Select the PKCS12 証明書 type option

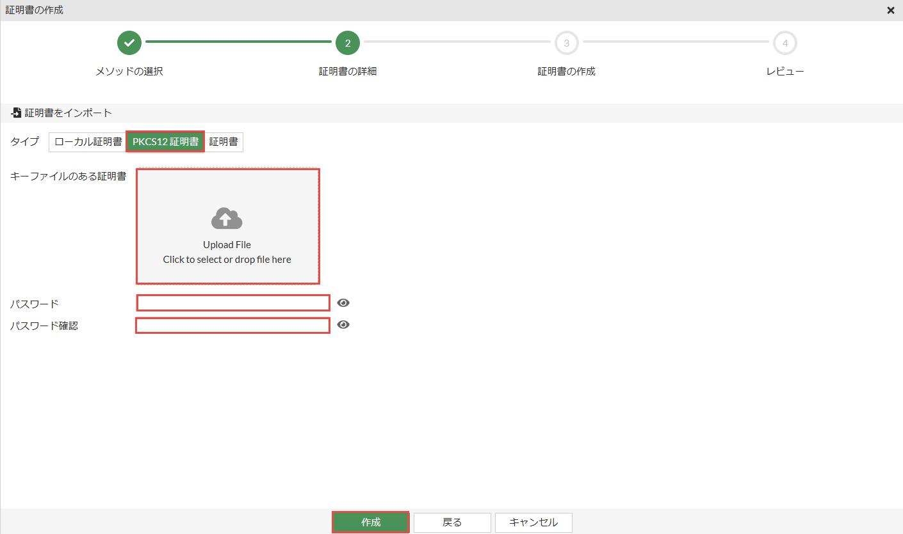coord(165,142)
